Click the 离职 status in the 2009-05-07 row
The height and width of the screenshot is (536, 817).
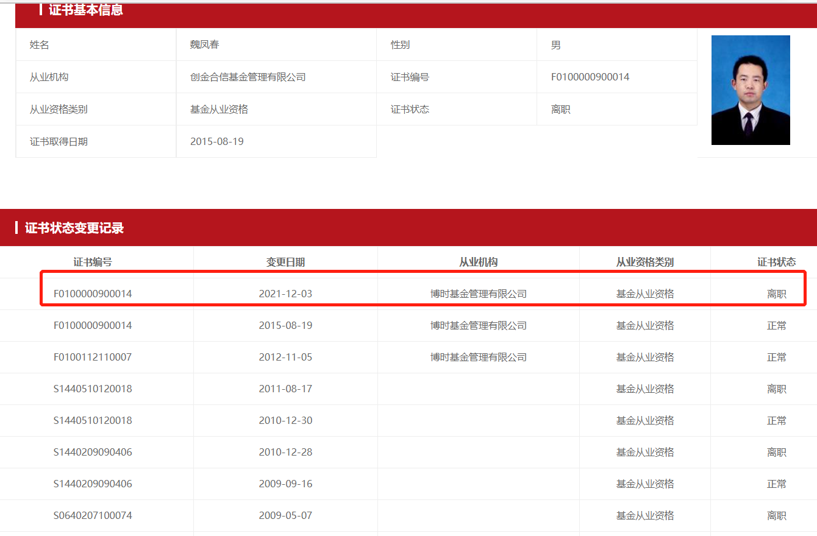click(777, 516)
